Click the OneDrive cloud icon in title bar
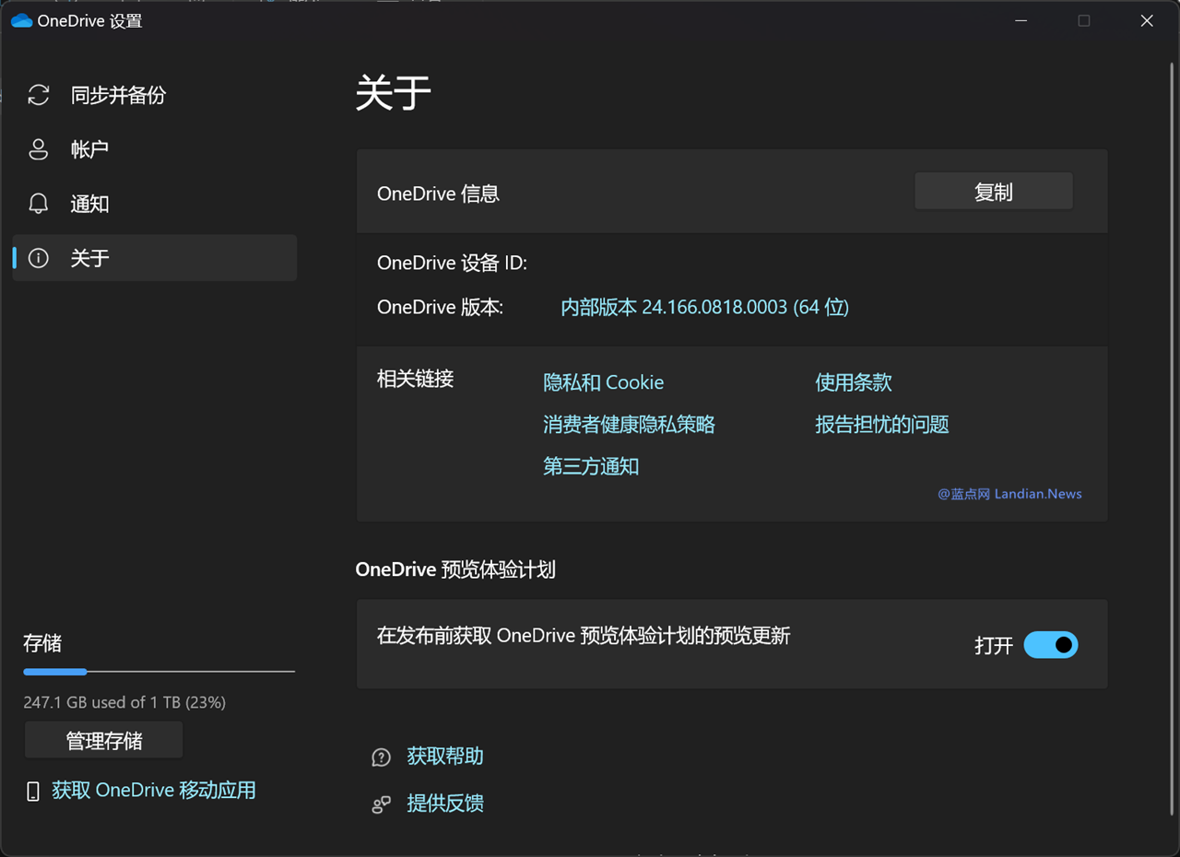The height and width of the screenshot is (857, 1180). pos(21,20)
